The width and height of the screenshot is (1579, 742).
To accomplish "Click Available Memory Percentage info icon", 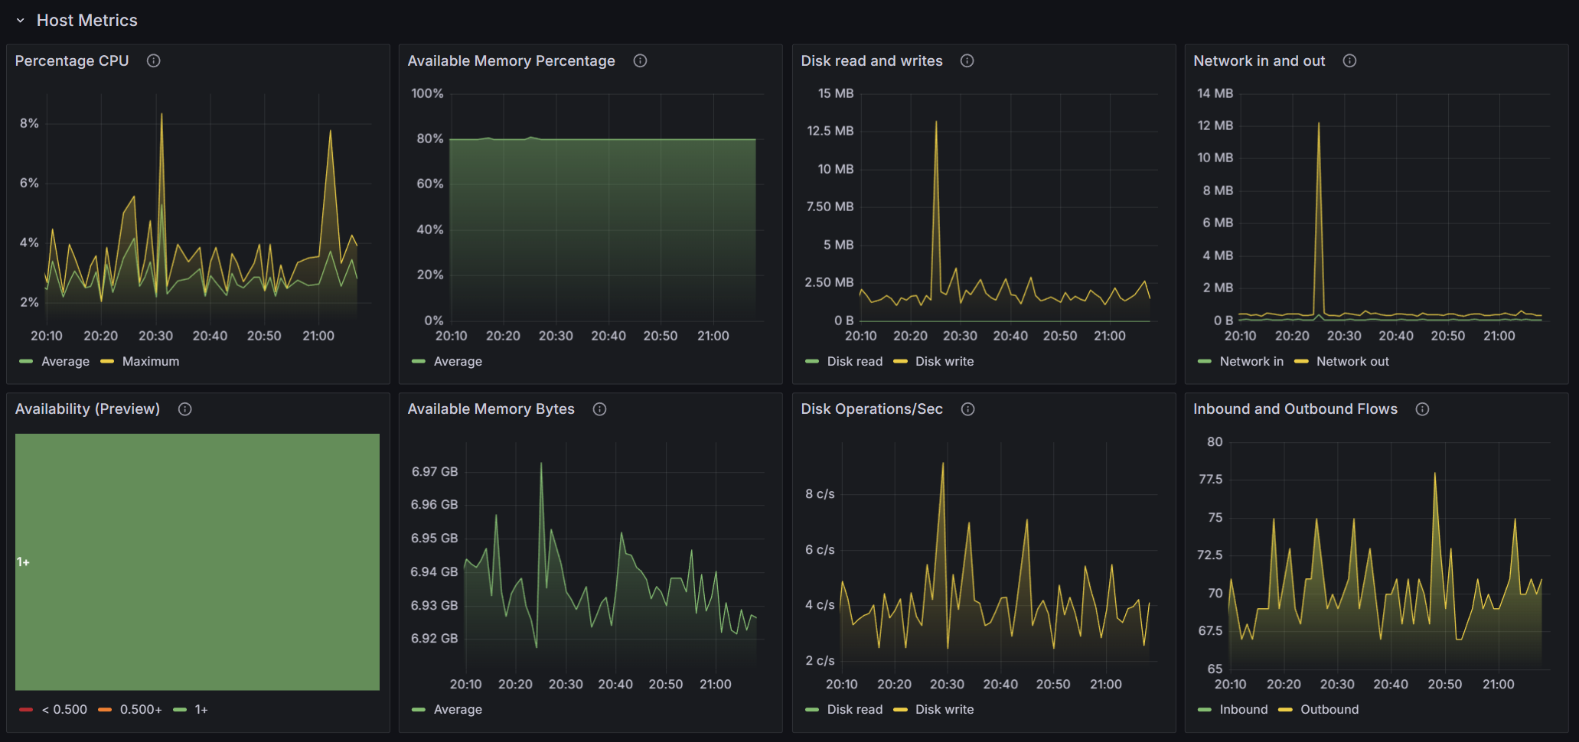I will 641,61.
